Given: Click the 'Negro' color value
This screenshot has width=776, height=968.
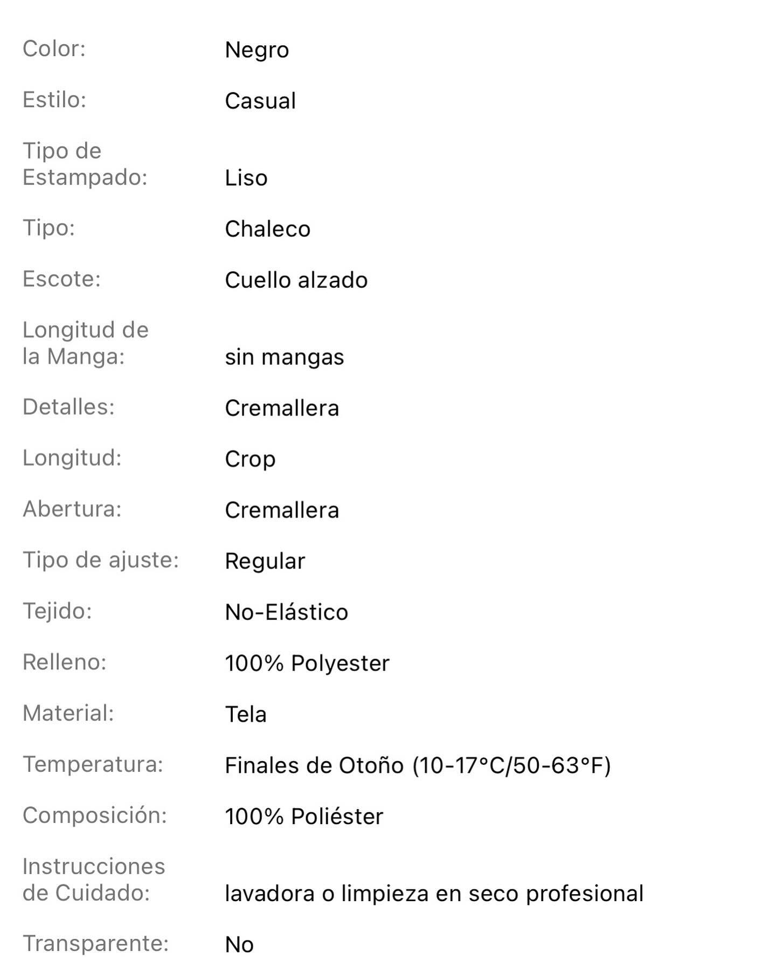Looking at the screenshot, I should 257,50.
